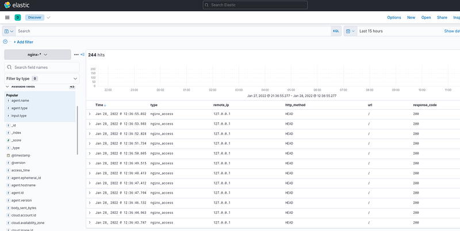Image resolution: width=460 pixels, height=231 pixels.
Task: Select the agent.type field
Action: 20,108
